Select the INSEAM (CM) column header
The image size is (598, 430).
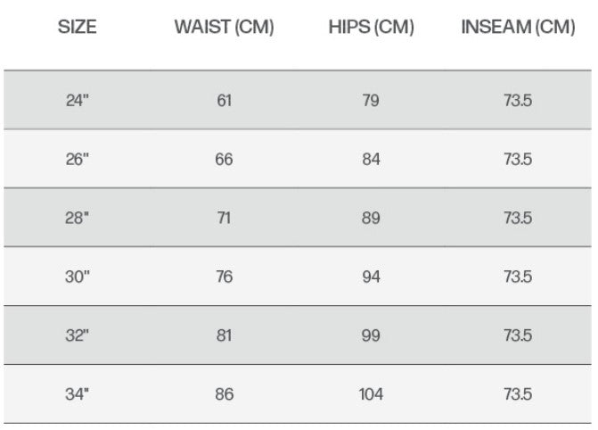[518, 27]
